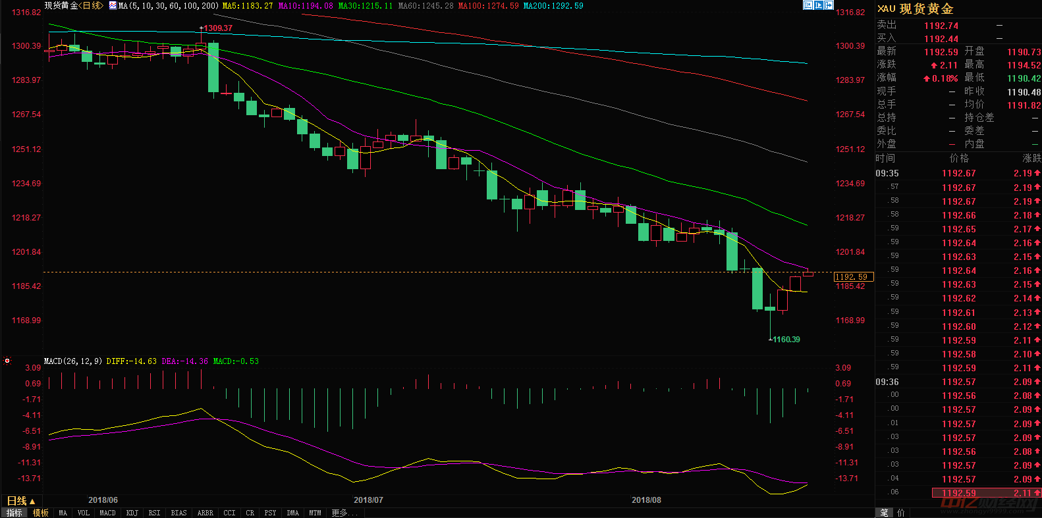Click the middle blue chart toolbar icon

[818, 5]
